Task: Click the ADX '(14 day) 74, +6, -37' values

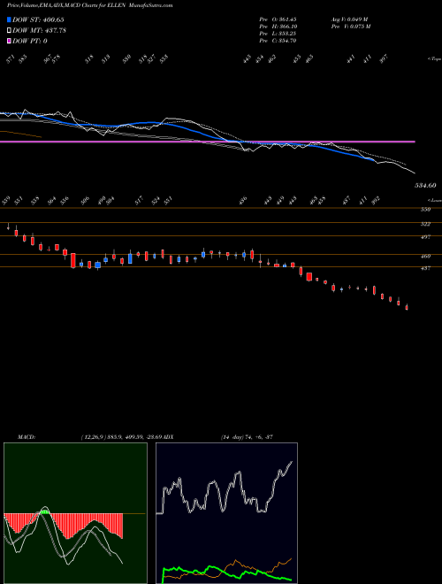Action: pyautogui.click(x=248, y=437)
